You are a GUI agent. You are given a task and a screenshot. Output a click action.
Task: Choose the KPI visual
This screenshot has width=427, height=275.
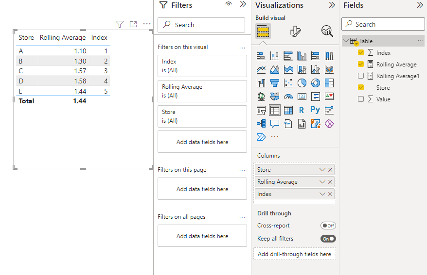329,97
